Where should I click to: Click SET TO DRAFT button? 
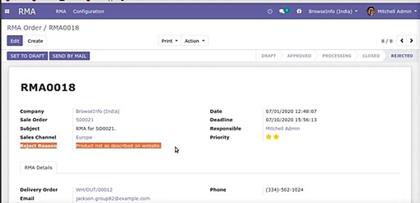27,56
